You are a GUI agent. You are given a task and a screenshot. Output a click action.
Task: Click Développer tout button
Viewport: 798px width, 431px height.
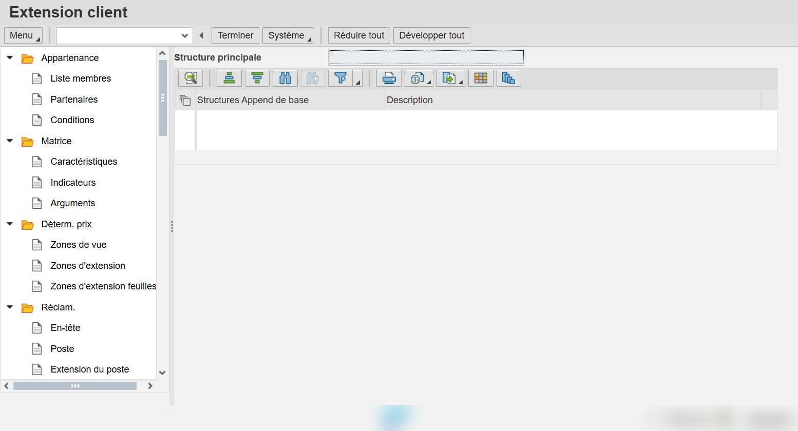[431, 35]
